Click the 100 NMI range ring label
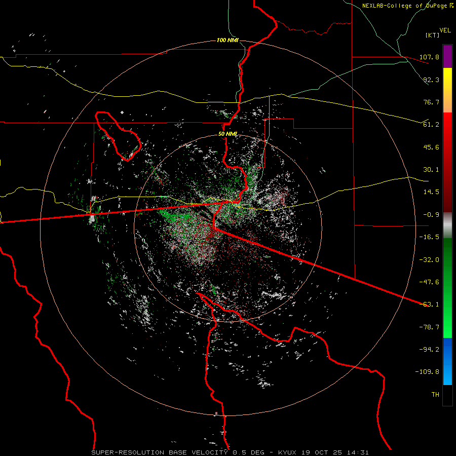The width and height of the screenshot is (456, 456). coord(227,40)
